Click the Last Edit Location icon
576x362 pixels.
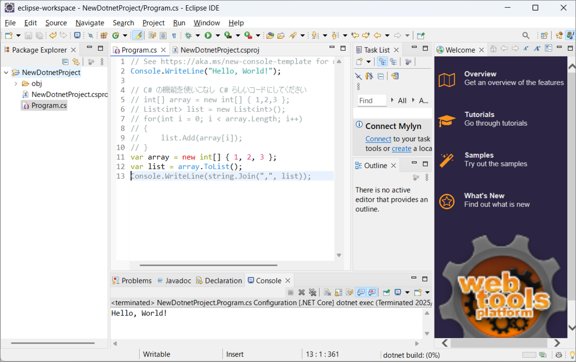coord(355,35)
